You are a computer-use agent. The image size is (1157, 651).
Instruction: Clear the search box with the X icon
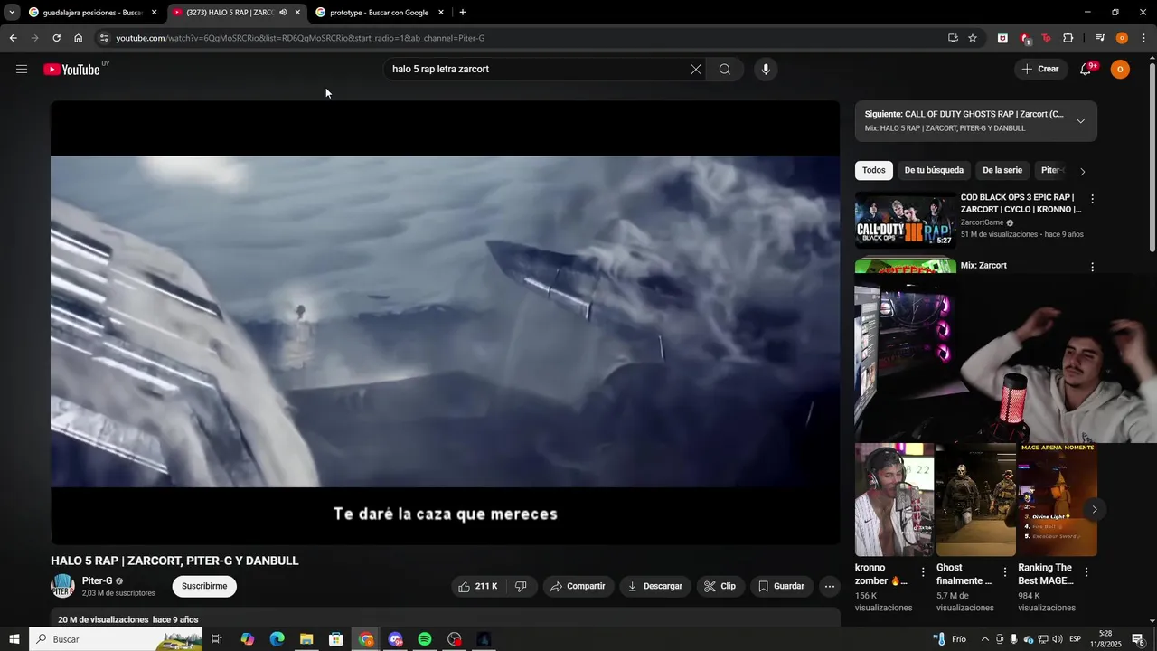pyautogui.click(x=696, y=70)
